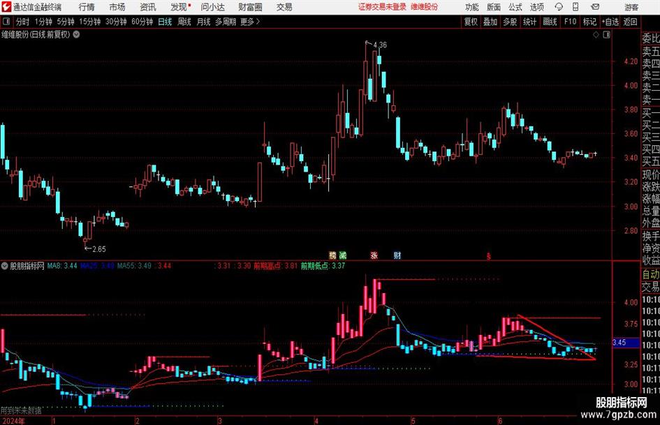This screenshot has height=425, width=660.
Task: Switch to 30分钟 period tab
Action: tap(116, 22)
